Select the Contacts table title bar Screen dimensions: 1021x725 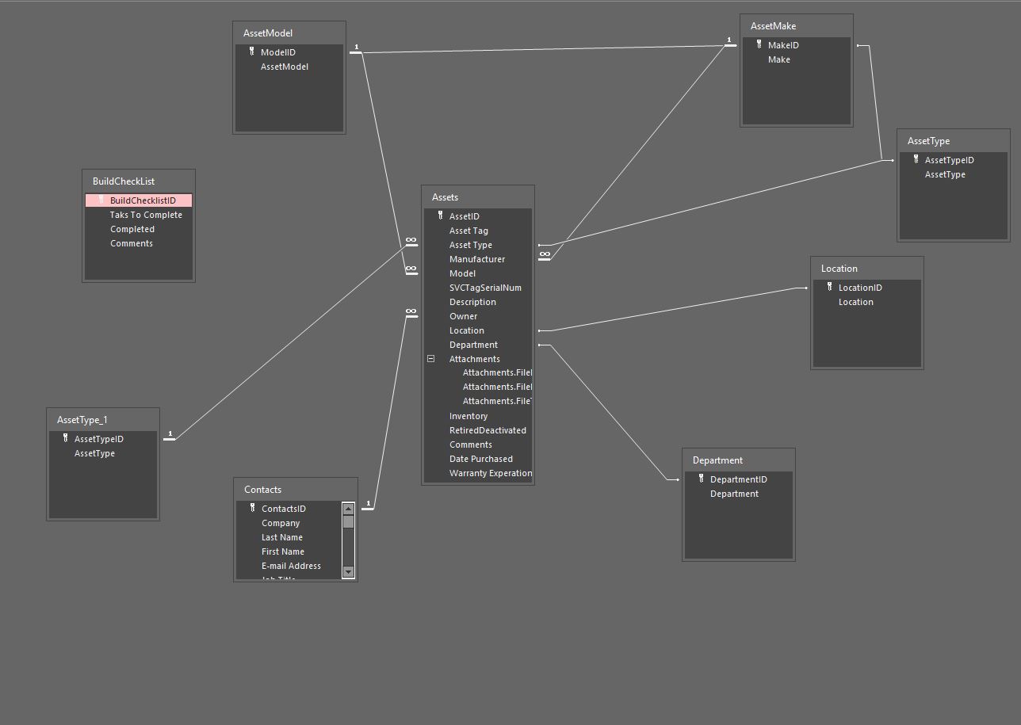(x=296, y=490)
